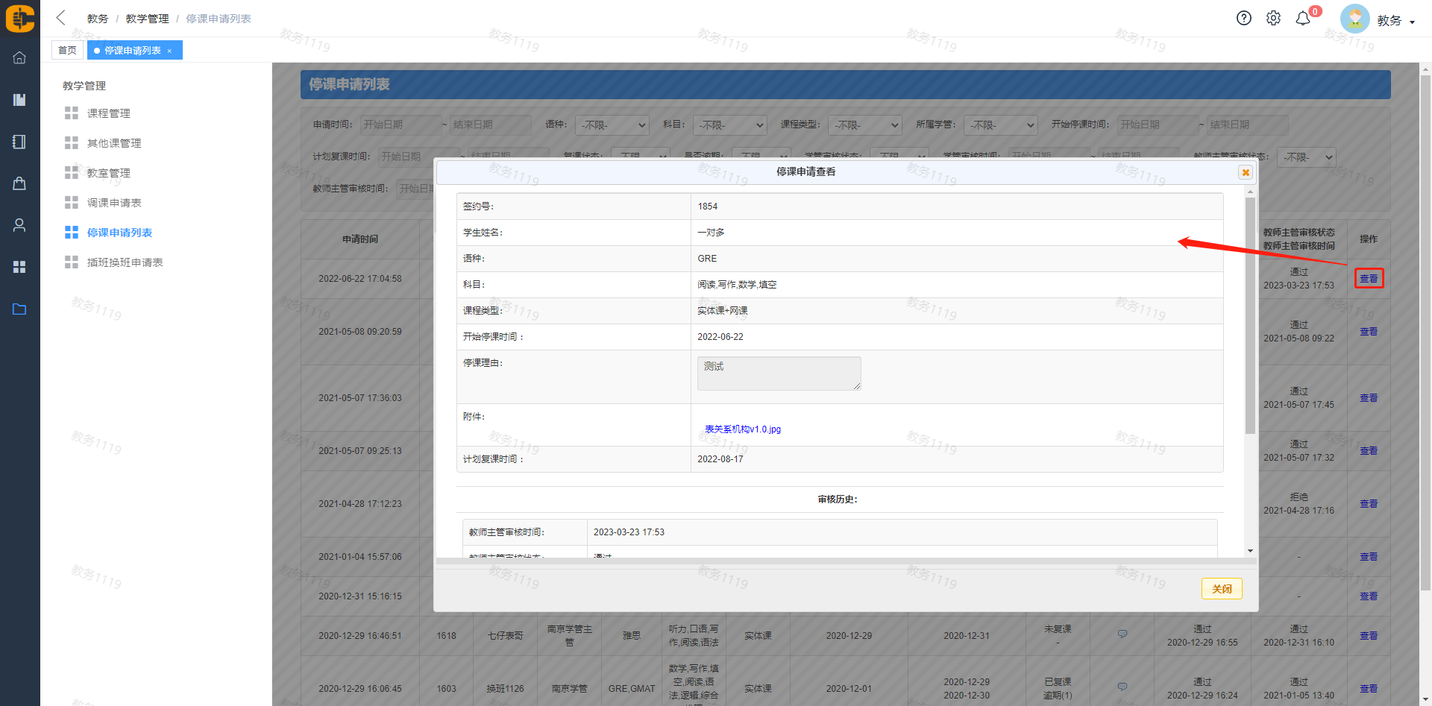Open the help question mark icon

coord(1243,19)
